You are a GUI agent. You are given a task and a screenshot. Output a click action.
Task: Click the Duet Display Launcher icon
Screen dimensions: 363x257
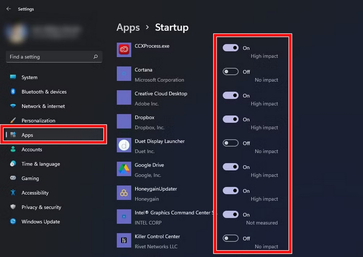coord(124,145)
